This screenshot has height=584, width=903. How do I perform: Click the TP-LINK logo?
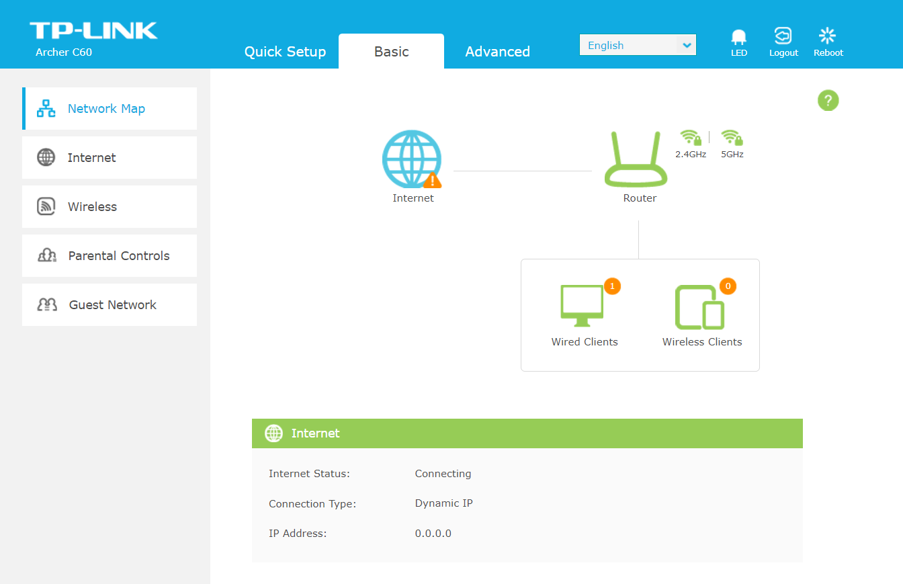pos(93,31)
